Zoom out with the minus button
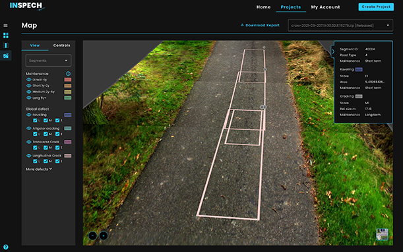The width and height of the screenshot is (403, 252). pos(92,236)
